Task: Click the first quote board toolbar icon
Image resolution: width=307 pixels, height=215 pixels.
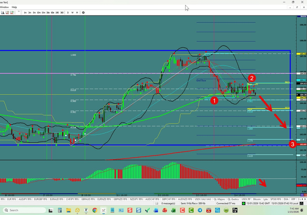Action: (7, 12)
